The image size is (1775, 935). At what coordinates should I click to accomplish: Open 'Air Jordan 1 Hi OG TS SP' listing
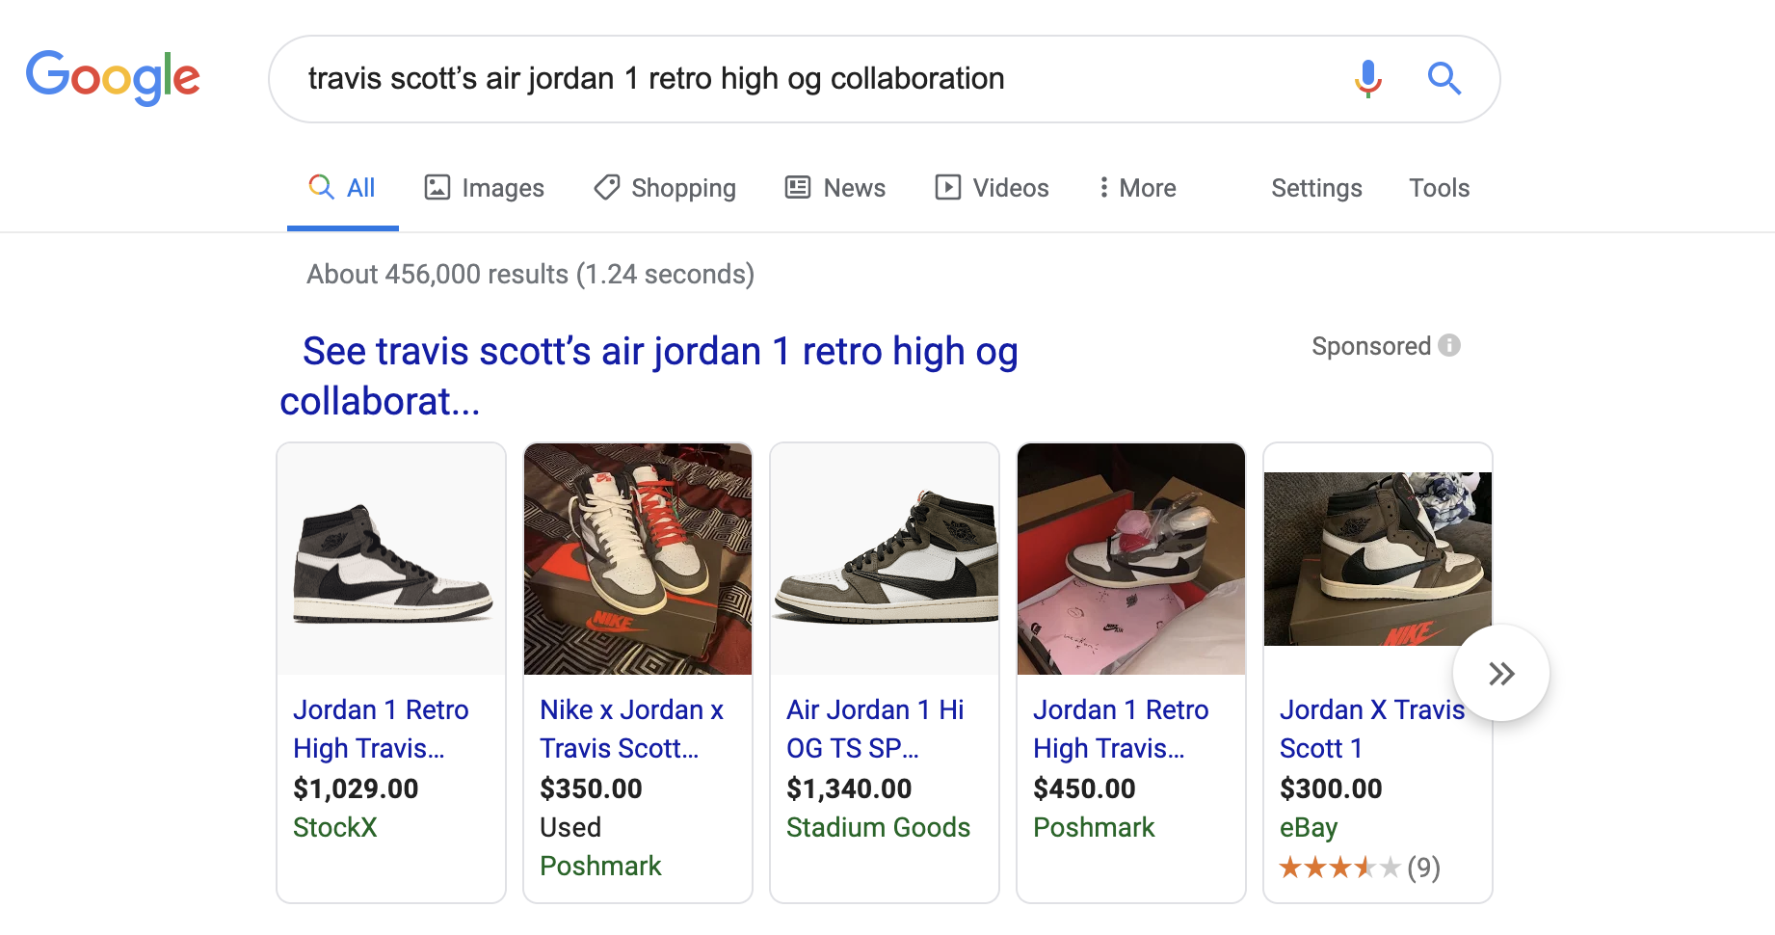tap(875, 729)
